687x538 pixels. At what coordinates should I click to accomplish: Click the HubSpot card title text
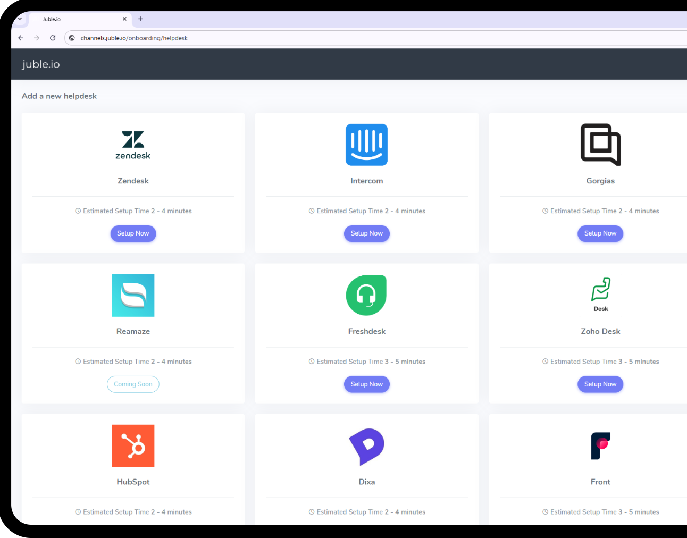(x=133, y=482)
